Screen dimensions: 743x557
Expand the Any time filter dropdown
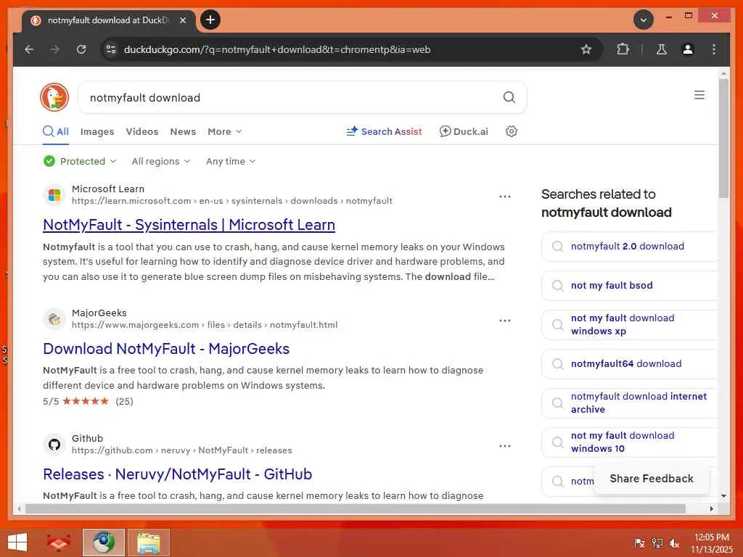click(231, 161)
